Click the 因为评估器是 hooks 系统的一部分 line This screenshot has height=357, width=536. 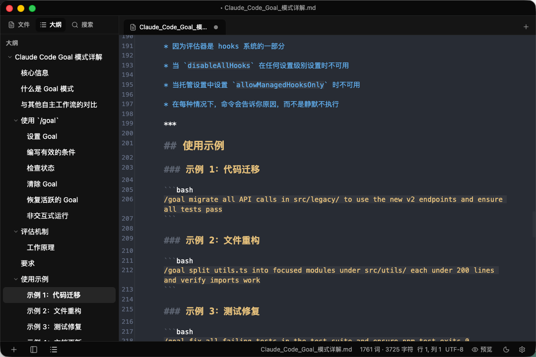[x=224, y=46]
